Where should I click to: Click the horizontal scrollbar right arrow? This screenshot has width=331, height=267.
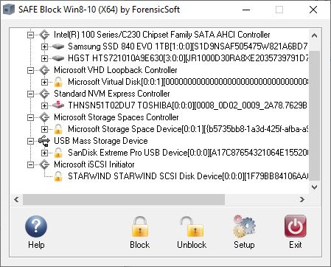pos(302,199)
